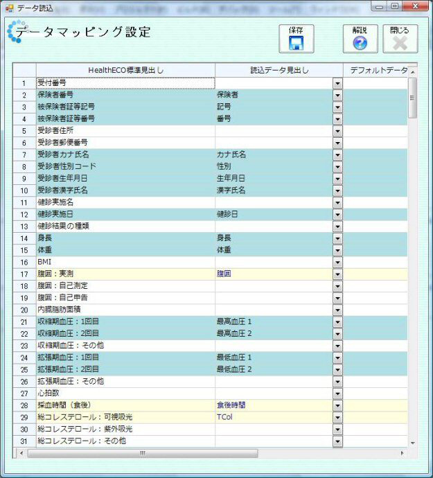
Task: Click the 受診者生年月日 cell
Action: (125, 179)
